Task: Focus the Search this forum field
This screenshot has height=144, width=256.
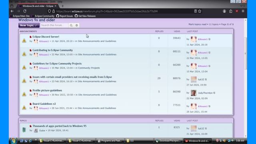Action: 54,25
